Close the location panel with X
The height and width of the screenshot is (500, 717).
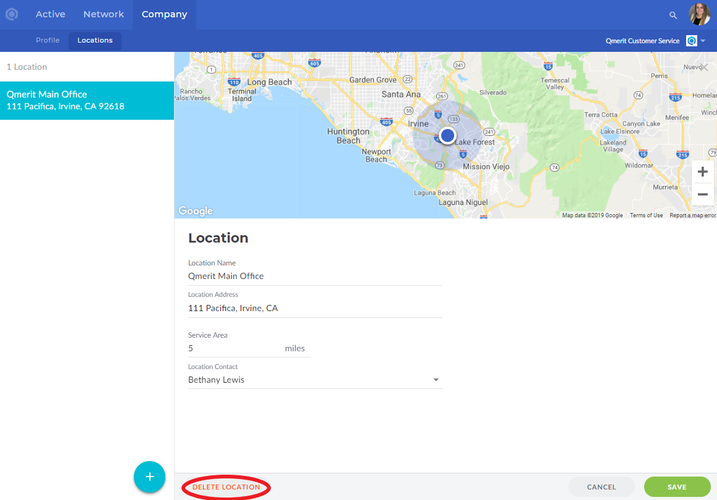coord(704,67)
